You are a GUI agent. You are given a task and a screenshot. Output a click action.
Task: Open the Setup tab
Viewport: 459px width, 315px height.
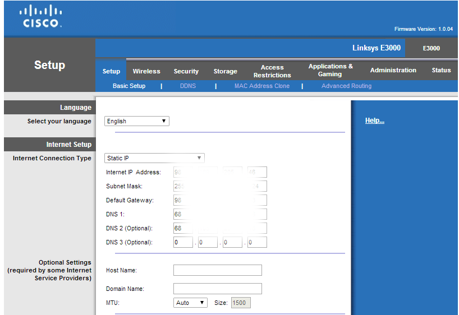(x=111, y=71)
